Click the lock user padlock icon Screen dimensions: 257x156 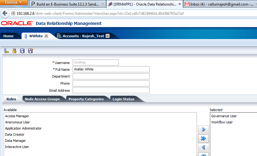click(x=14, y=51)
